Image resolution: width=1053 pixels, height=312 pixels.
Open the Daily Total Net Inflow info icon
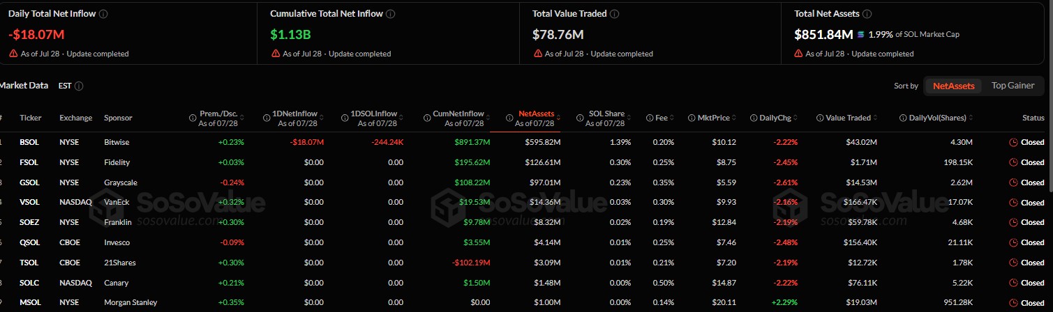[x=104, y=13]
